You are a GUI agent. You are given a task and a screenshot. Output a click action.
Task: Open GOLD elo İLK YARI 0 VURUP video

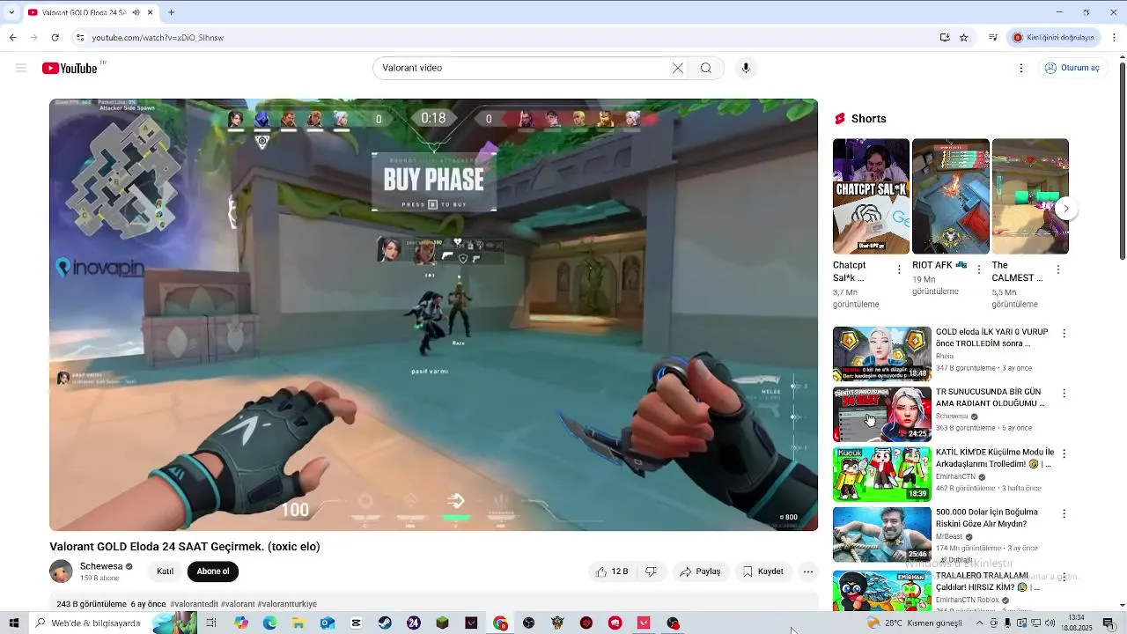(882, 354)
